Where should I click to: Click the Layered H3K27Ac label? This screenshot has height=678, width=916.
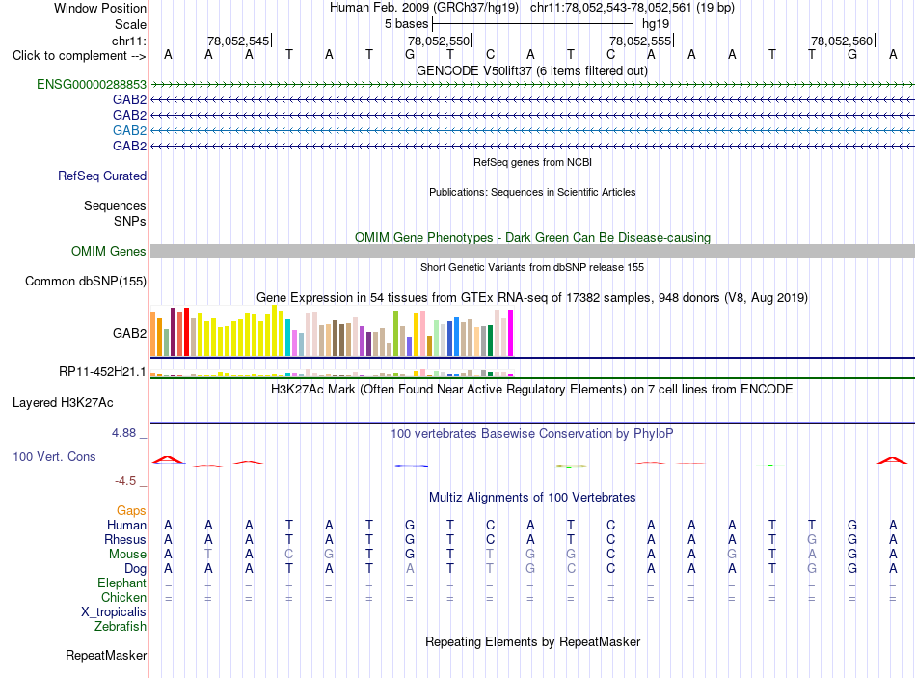coord(63,403)
